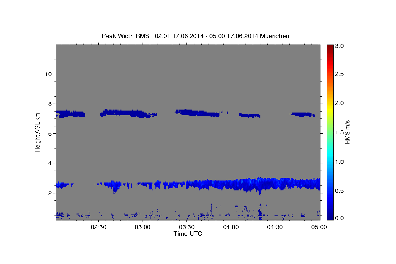Click the 04:00 time tick label
The image size is (396, 264).
coord(231,227)
